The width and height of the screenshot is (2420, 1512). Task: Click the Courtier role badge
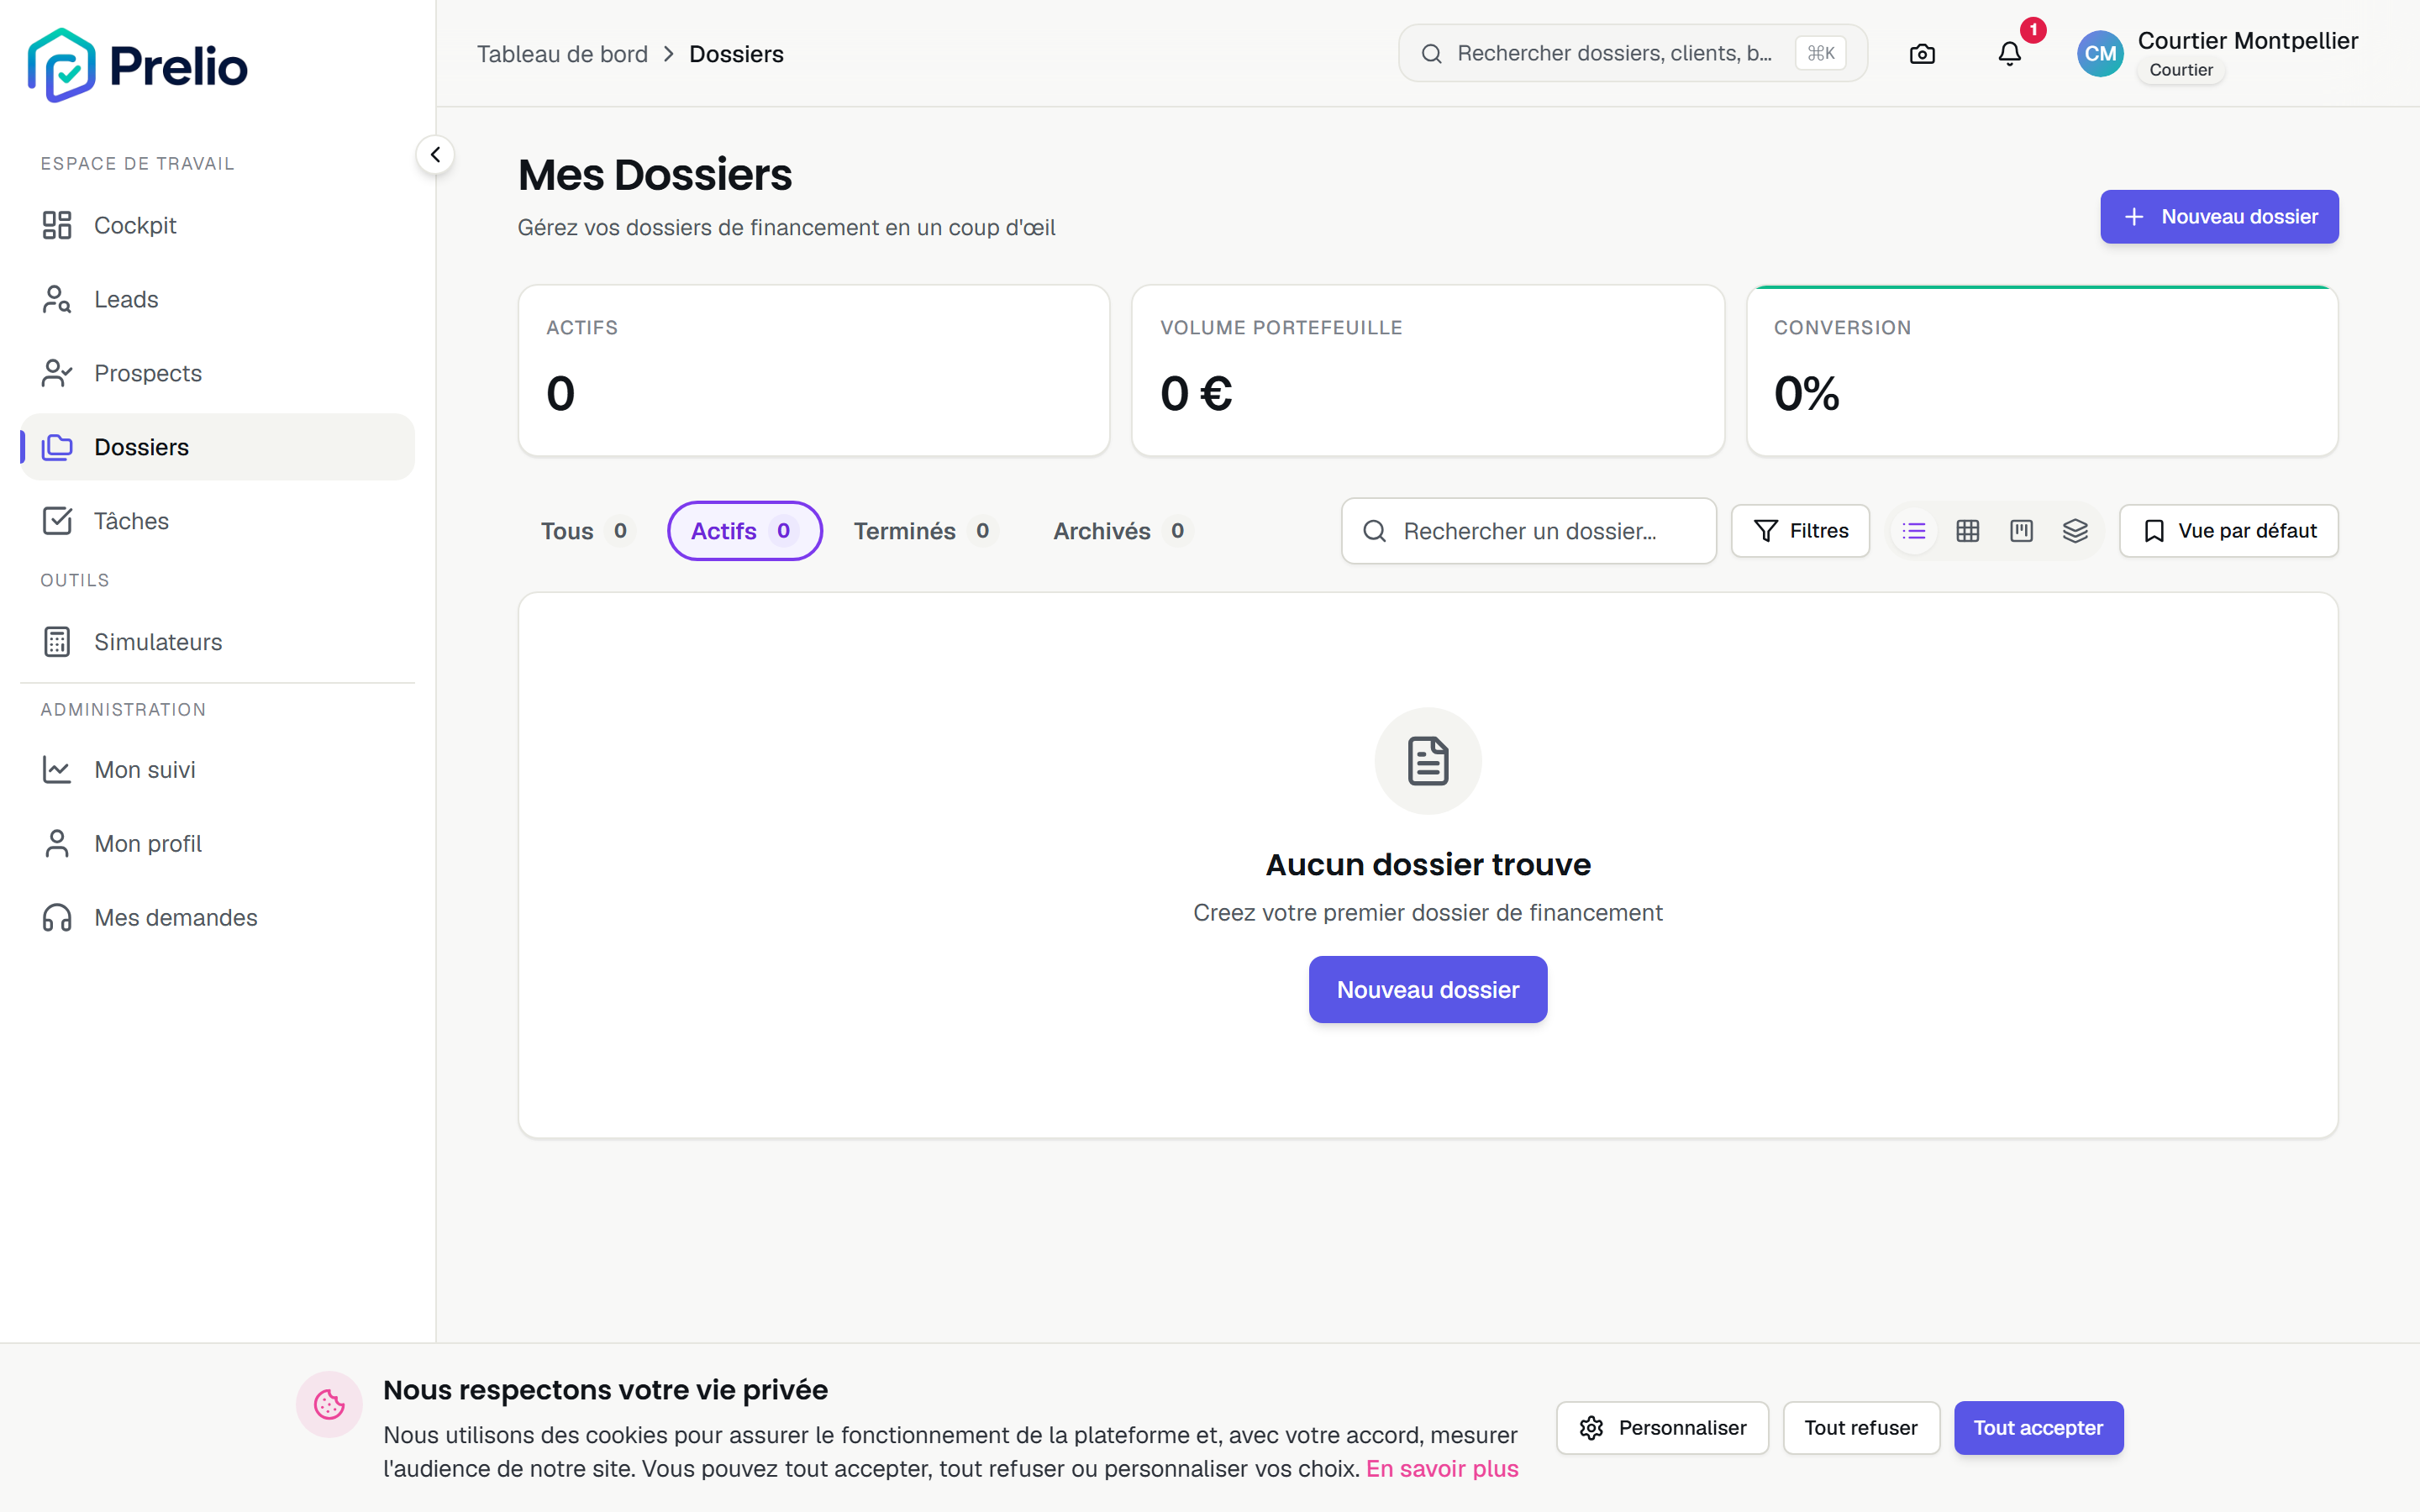click(x=2181, y=70)
